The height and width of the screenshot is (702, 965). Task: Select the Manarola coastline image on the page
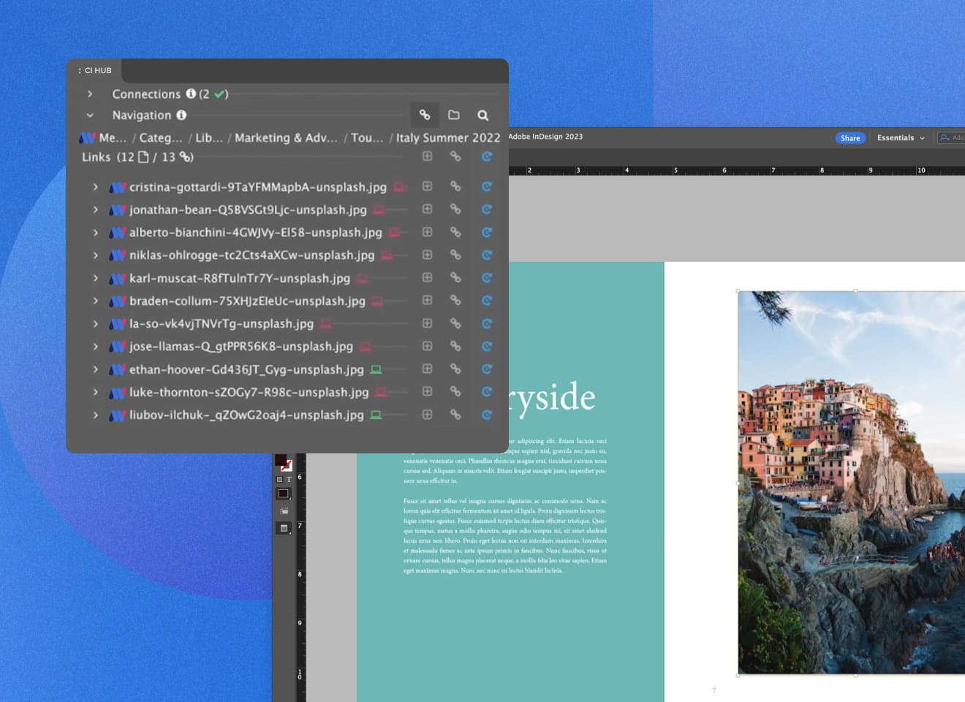(x=852, y=483)
